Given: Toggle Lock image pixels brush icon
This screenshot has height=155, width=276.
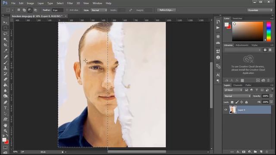Looking at the screenshot, I should click(237, 102).
